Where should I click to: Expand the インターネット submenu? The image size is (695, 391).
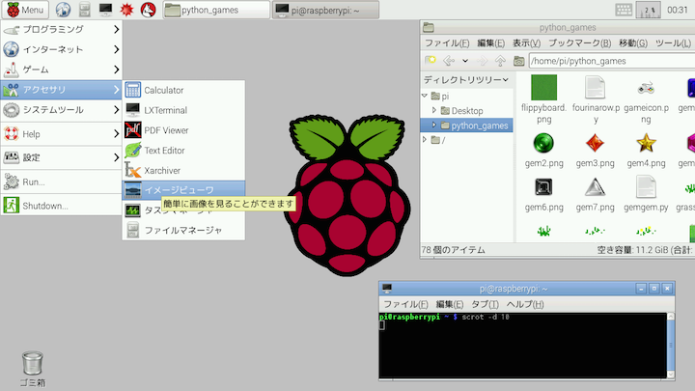61,49
